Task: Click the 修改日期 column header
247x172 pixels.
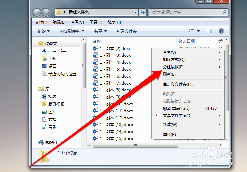Action: click(x=187, y=41)
